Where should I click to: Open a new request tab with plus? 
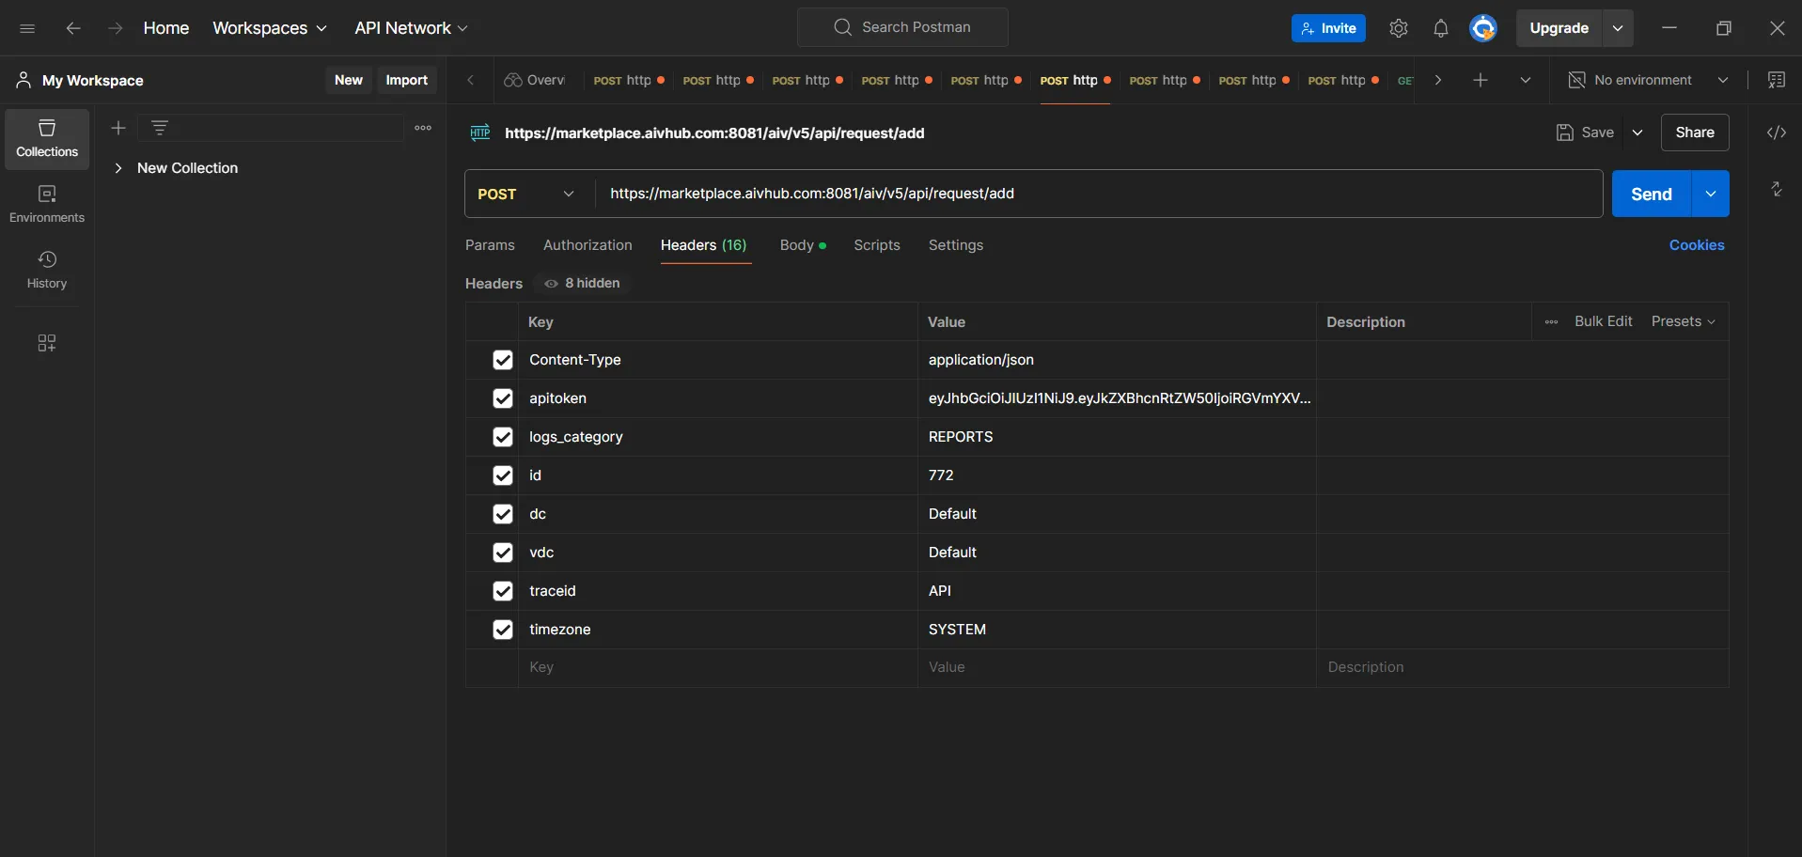[x=1481, y=80]
